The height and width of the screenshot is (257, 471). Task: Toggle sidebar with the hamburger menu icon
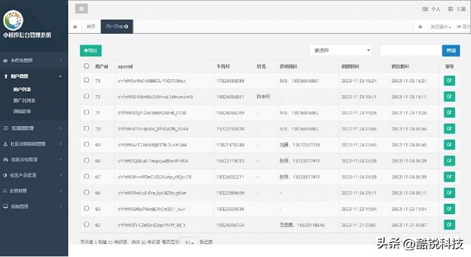point(82,9)
